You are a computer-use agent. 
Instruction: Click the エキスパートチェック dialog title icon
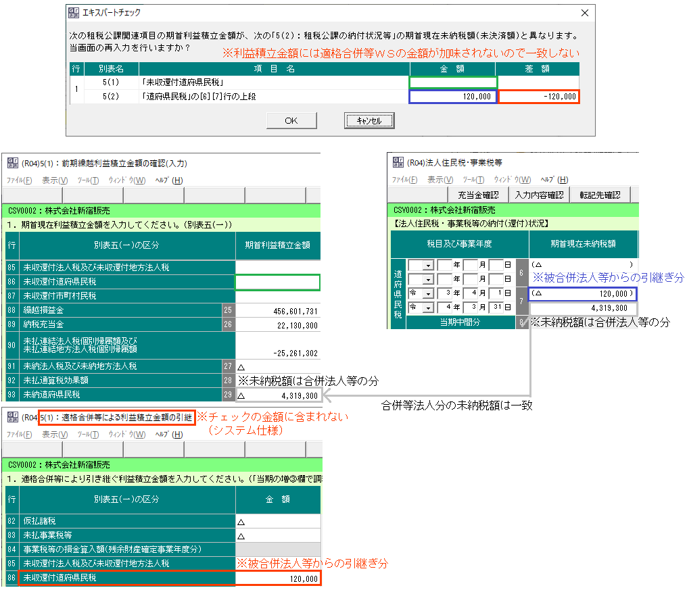click(x=73, y=12)
